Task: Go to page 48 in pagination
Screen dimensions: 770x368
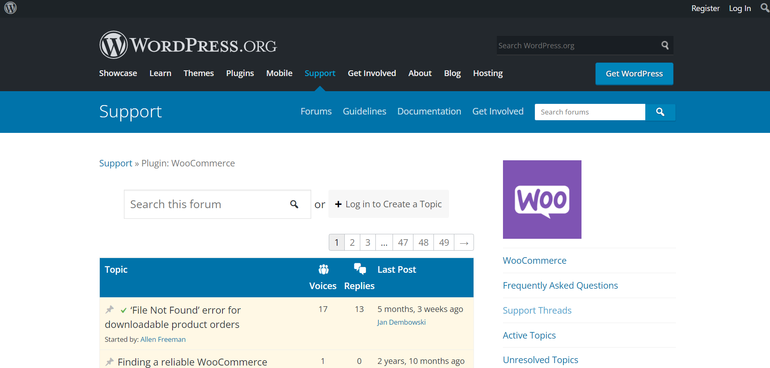Action: (423, 242)
